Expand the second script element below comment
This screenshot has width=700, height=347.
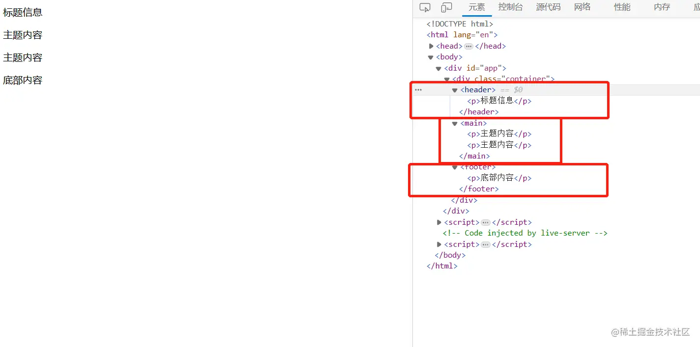point(439,244)
